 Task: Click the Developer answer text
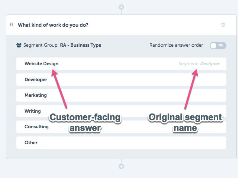click(x=36, y=80)
